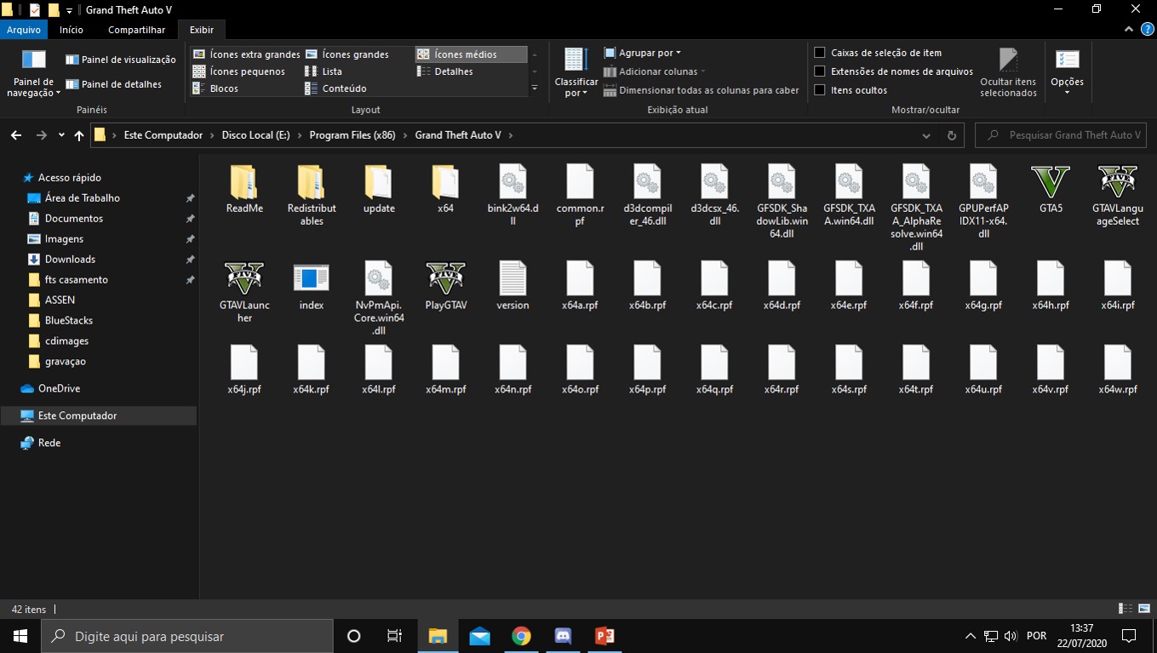Expand the layout gallery more arrow

click(535, 88)
